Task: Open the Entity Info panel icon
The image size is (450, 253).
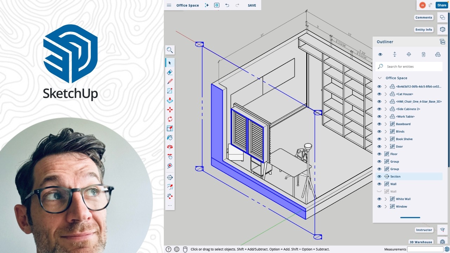Action: click(x=443, y=30)
